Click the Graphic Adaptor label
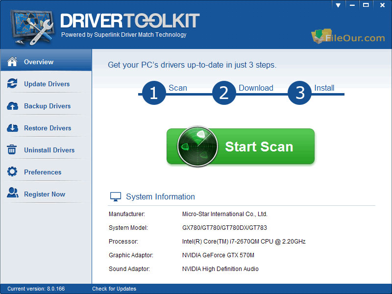Screen dimensions: 392x294 click(131, 255)
